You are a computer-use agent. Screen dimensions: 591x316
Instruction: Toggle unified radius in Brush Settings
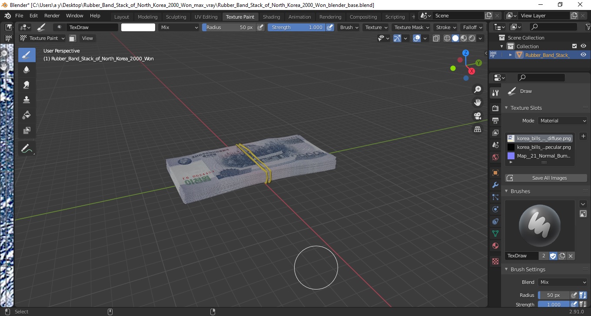pos(583,295)
